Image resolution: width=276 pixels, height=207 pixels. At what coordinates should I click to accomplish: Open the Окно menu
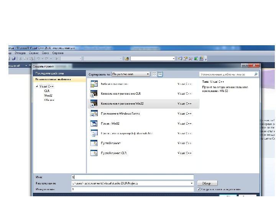(x=45, y=53)
